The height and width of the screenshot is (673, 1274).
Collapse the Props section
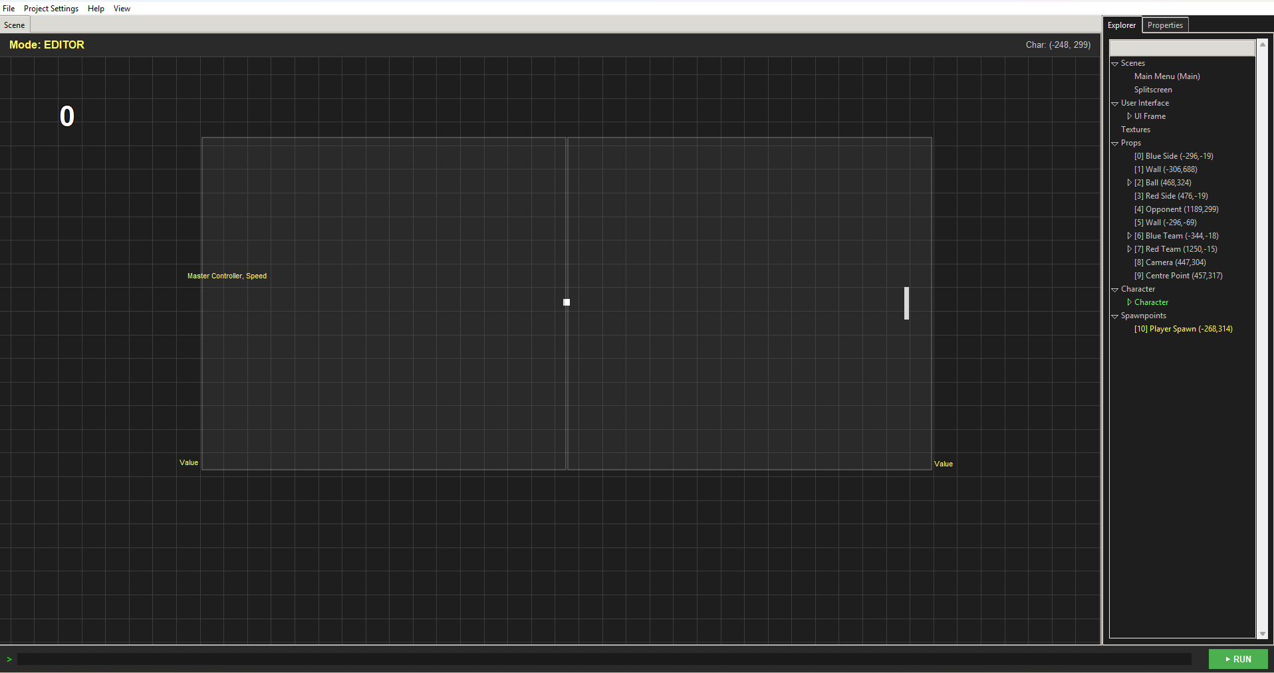point(1115,143)
